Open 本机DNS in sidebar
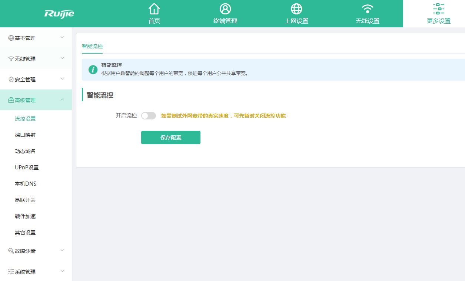This screenshot has height=281, width=465. pos(26,184)
